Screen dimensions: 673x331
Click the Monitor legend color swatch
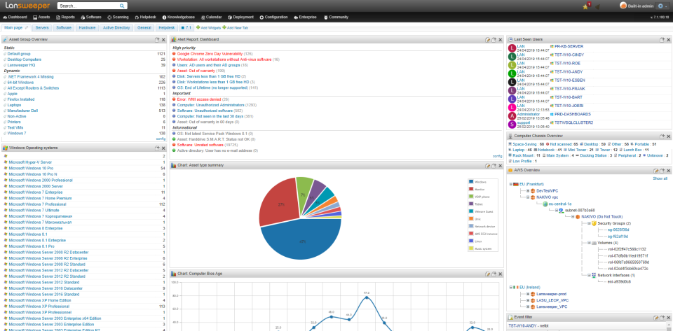[x=471, y=189]
